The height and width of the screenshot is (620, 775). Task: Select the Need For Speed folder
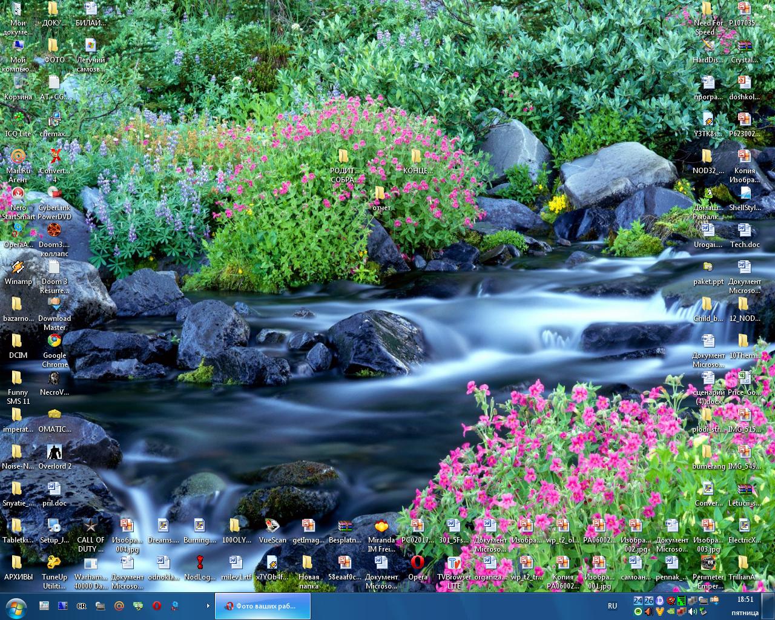click(708, 18)
